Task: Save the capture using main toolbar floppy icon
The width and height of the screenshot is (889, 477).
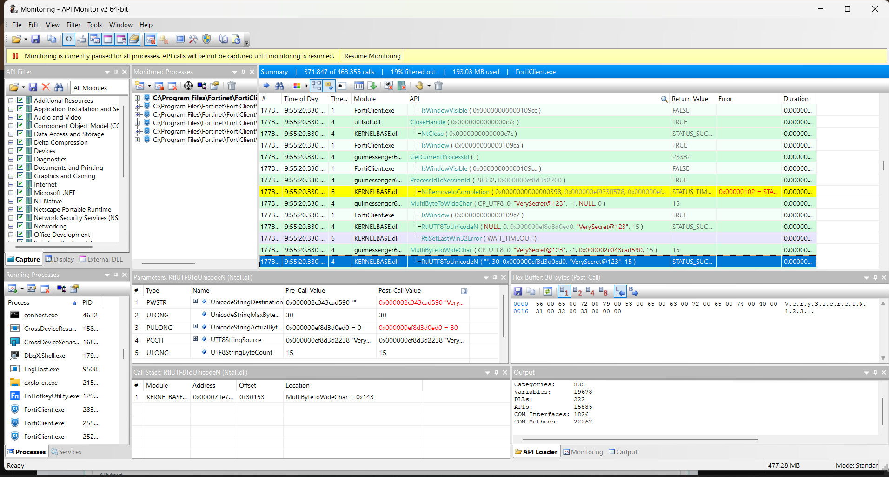Action: point(35,40)
